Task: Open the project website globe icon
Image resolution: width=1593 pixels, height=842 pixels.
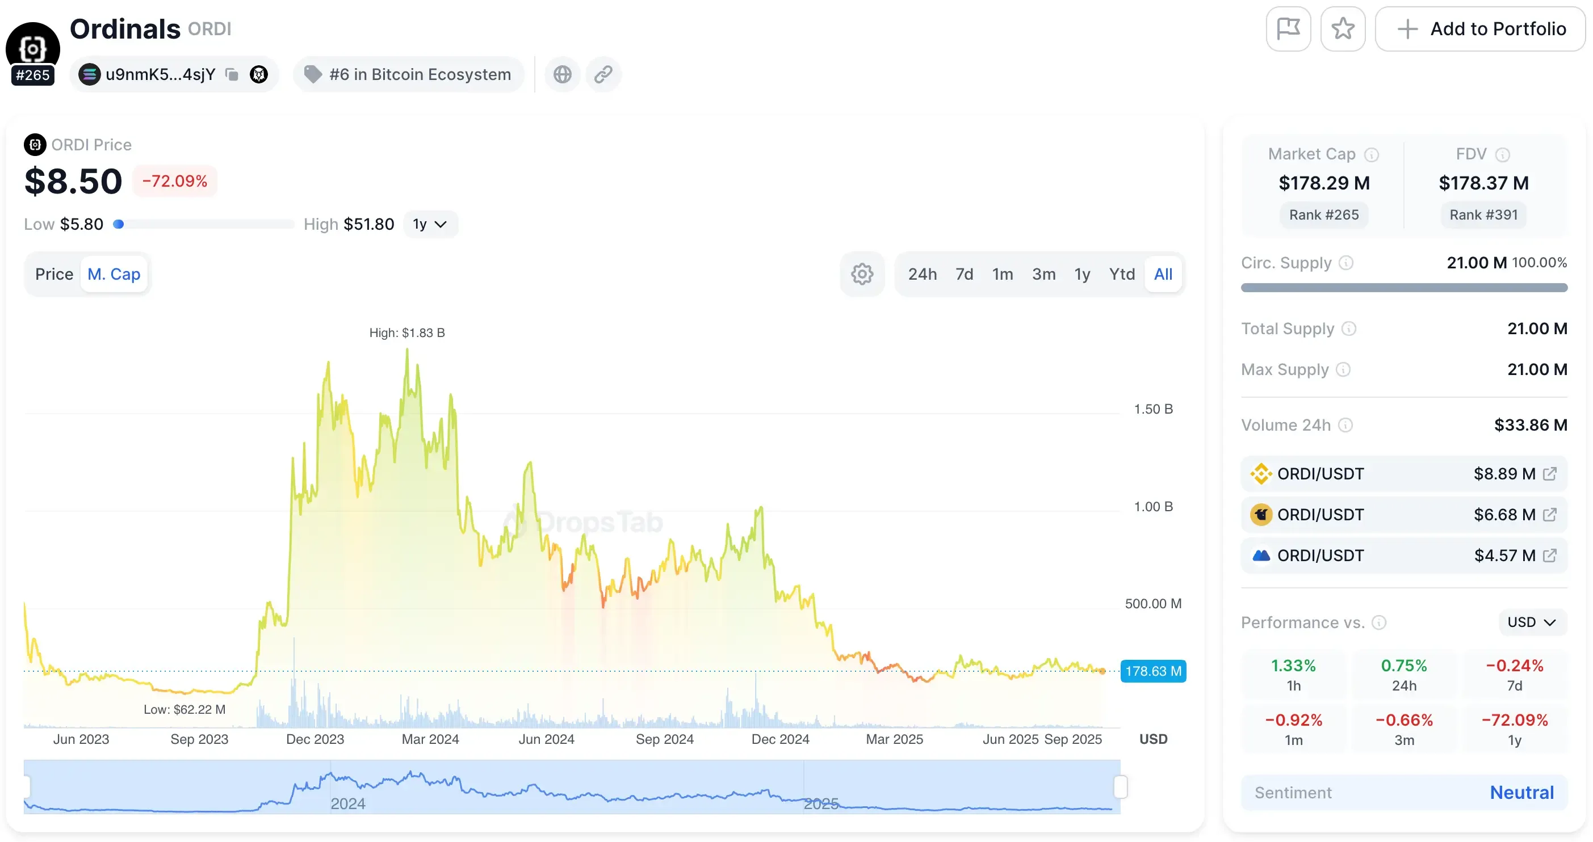Action: 562,74
